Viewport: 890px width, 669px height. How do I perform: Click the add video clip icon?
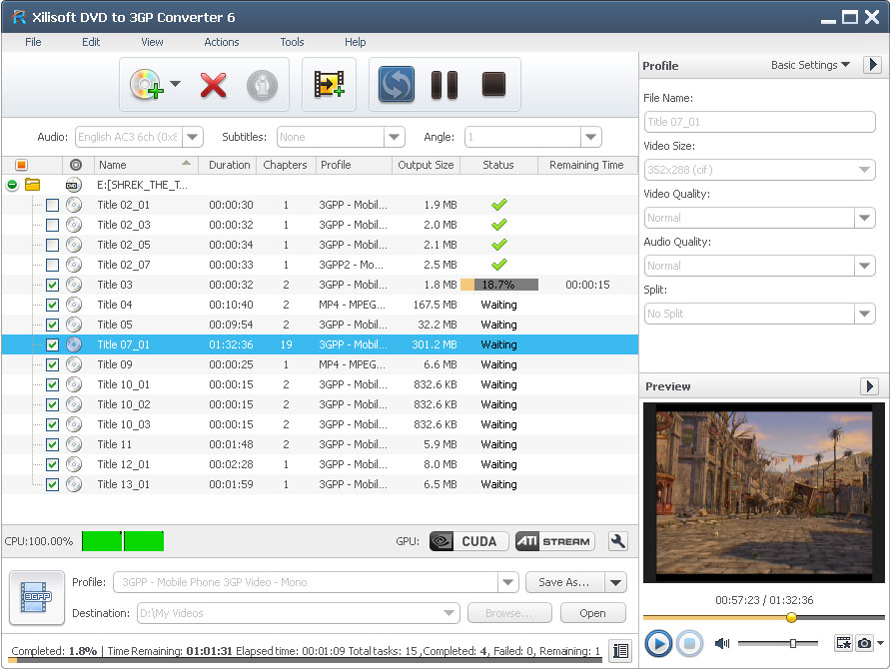[329, 85]
